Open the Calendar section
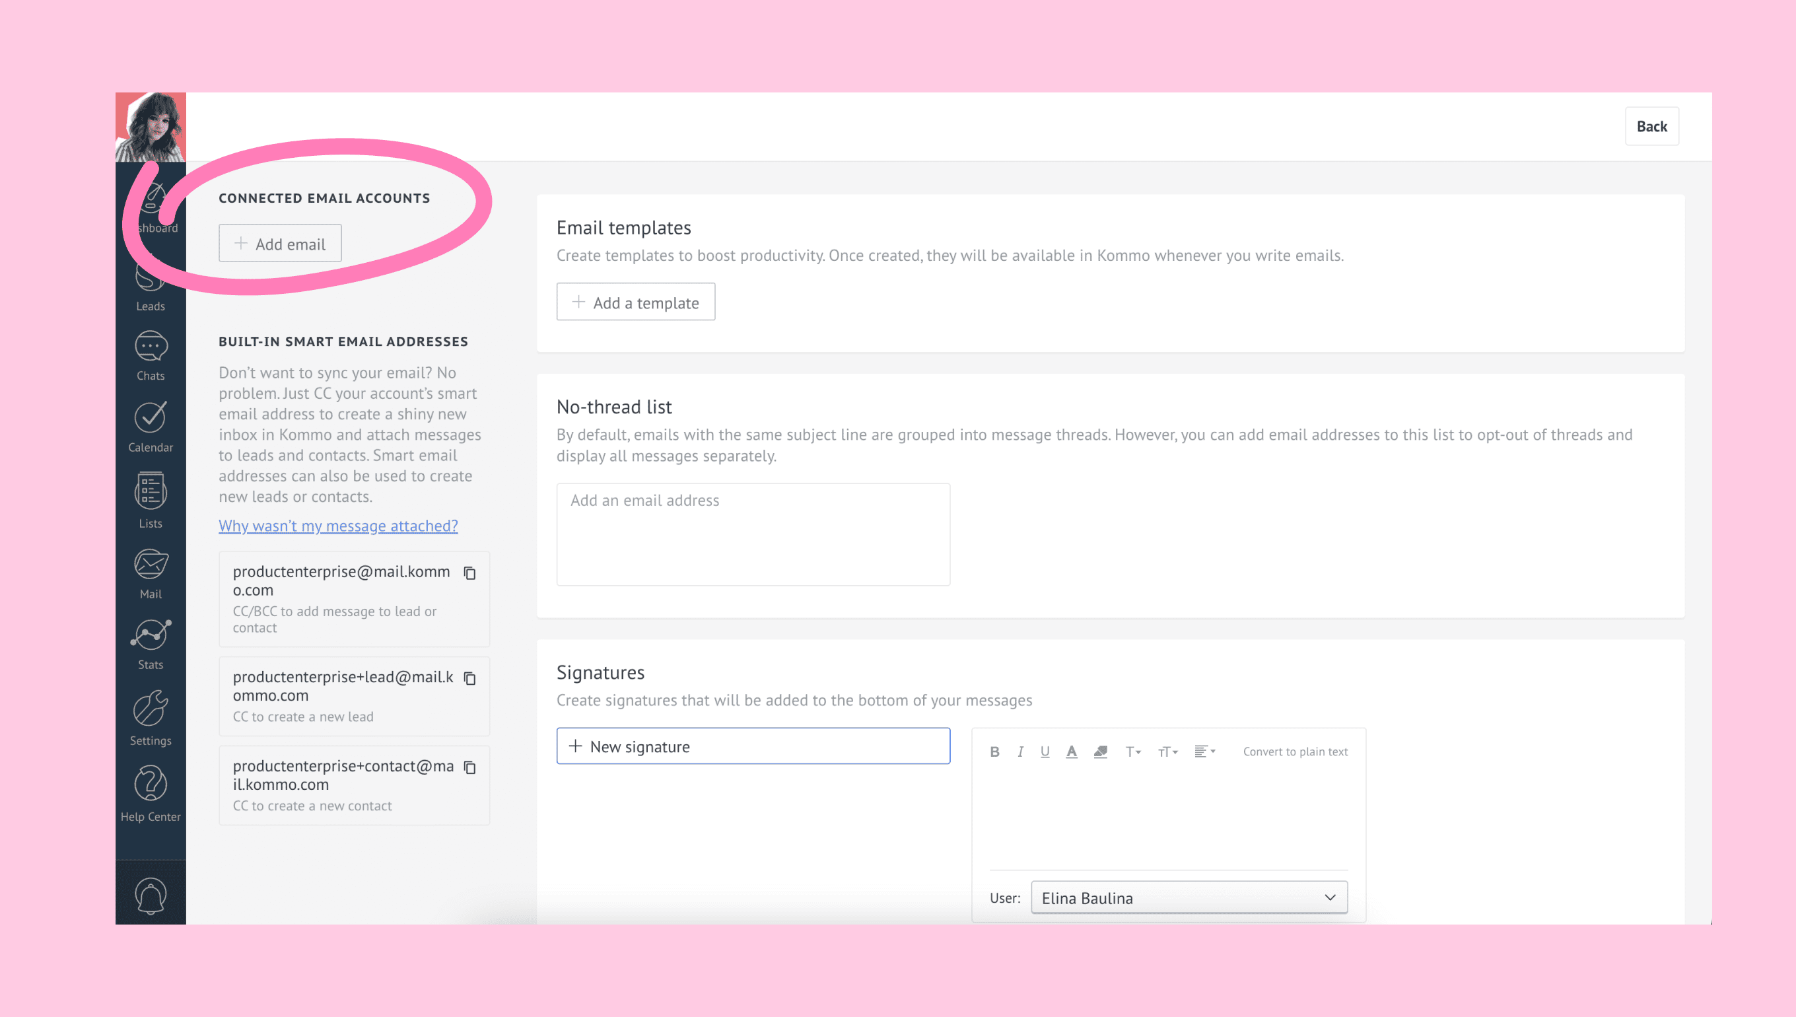 click(150, 427)
